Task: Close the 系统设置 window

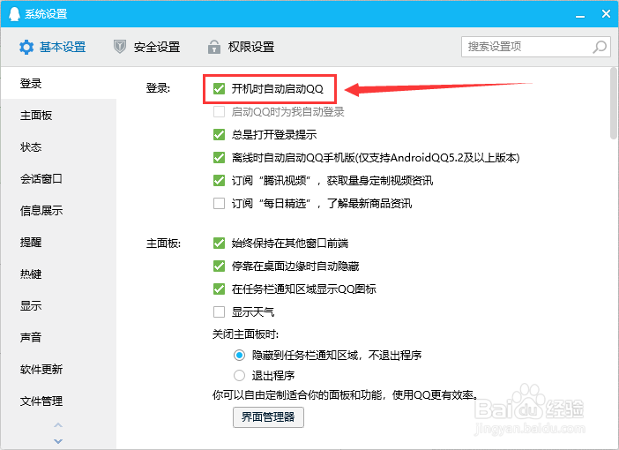Action: (x=606, y=14)
